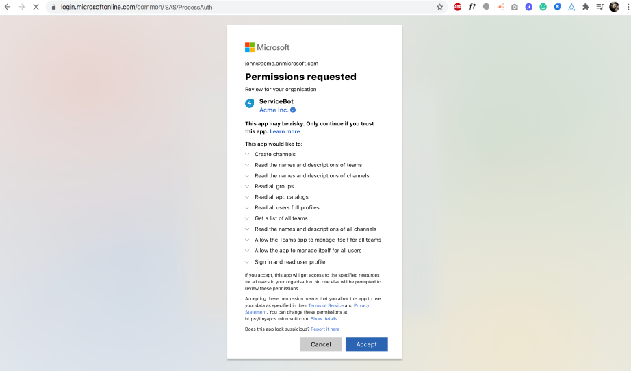Image resolution: width=631 pixels, height=371 pixels.
Task: Click the address bar URL field
Action: tap(246, 7)
